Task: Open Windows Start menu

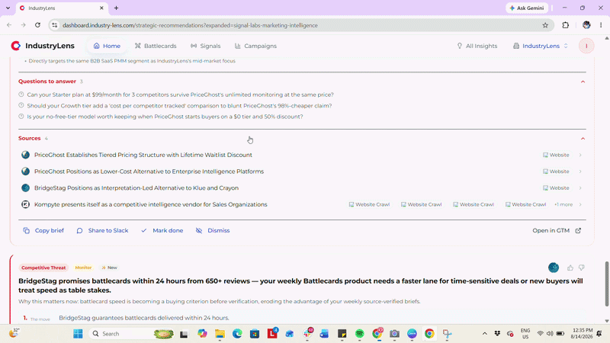Action: pyautogui.click(x=78, y=334)
